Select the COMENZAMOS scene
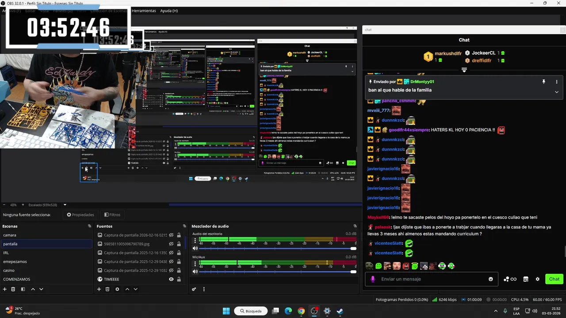This screenshot has width=566, height=318. pos(46,279)
